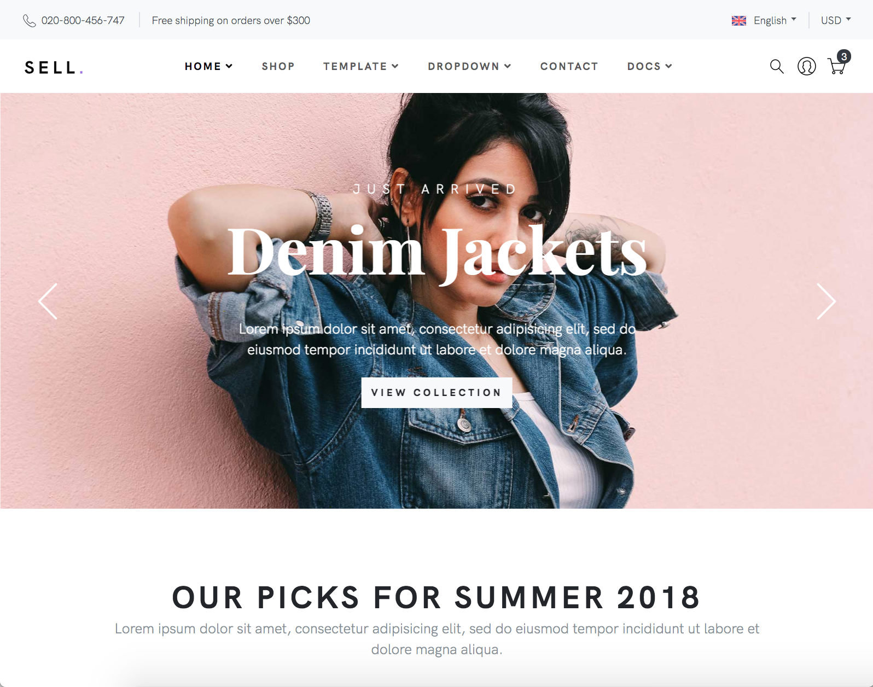Expand the Dropdown nav menu
This screenshot has width=873, height=687.
click(469, 66)
